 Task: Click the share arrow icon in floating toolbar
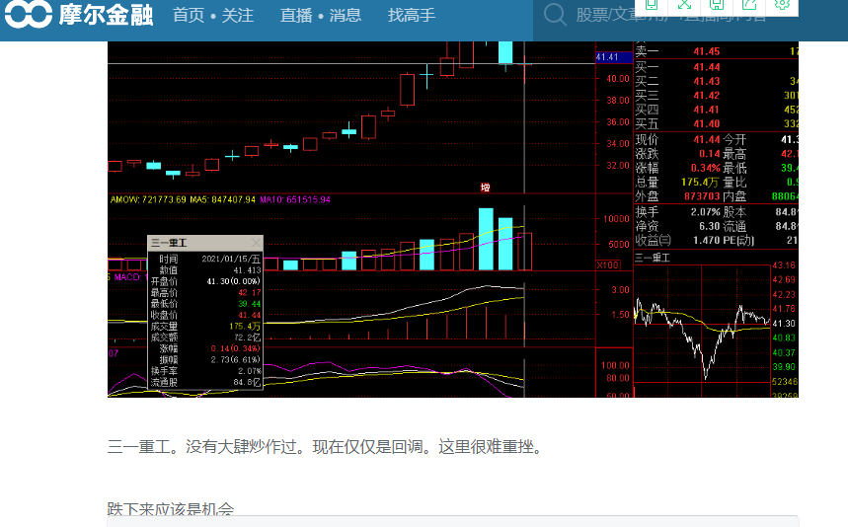pyautogui.click(x=749, y=4)
